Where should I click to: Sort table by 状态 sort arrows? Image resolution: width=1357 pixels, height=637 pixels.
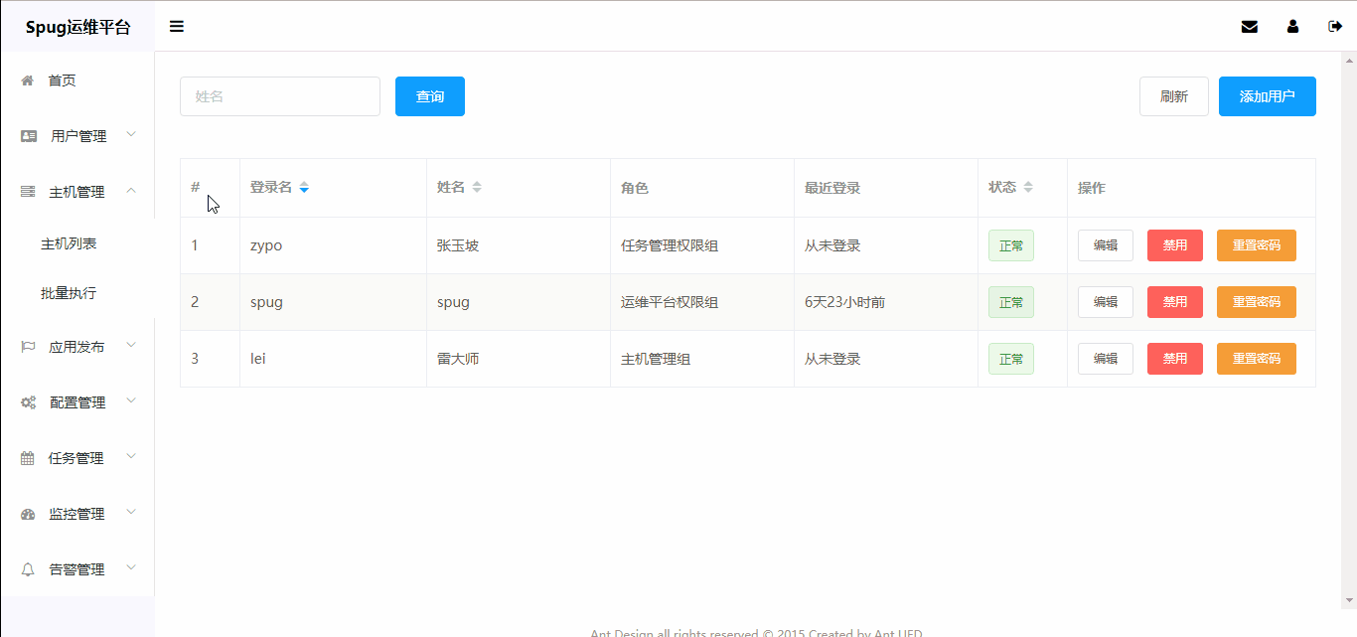1028,188
